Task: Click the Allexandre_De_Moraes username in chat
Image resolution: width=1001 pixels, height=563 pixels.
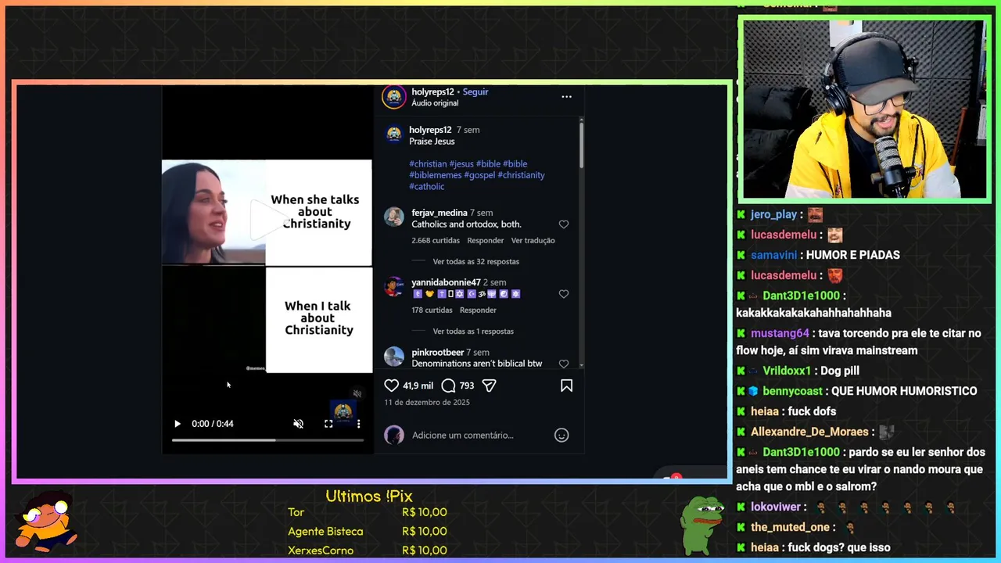Action: [809, 432]
